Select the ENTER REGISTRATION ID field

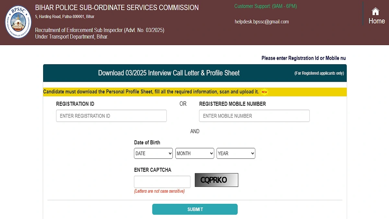pos(111,116)
